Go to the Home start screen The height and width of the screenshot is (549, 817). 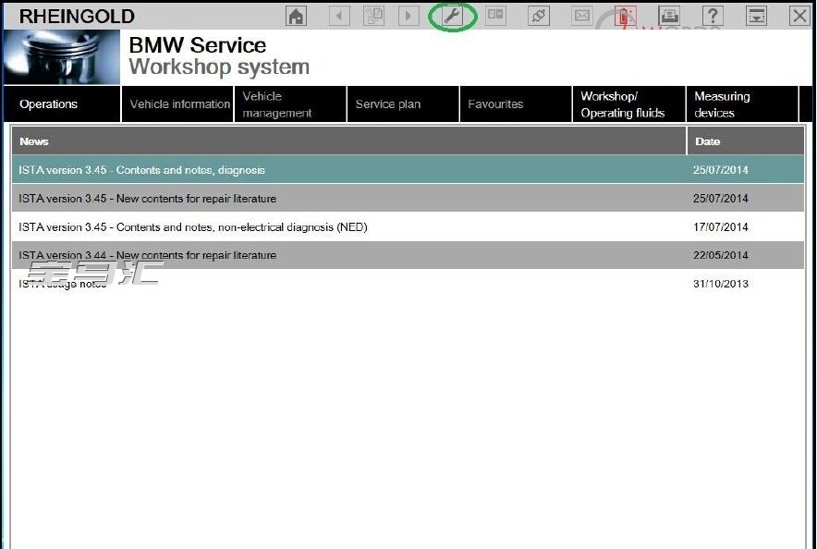pos(296,16)
